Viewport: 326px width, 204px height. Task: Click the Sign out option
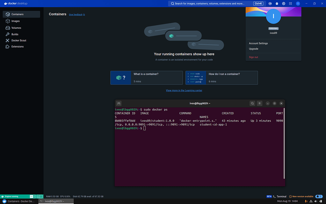coord(253,57)
